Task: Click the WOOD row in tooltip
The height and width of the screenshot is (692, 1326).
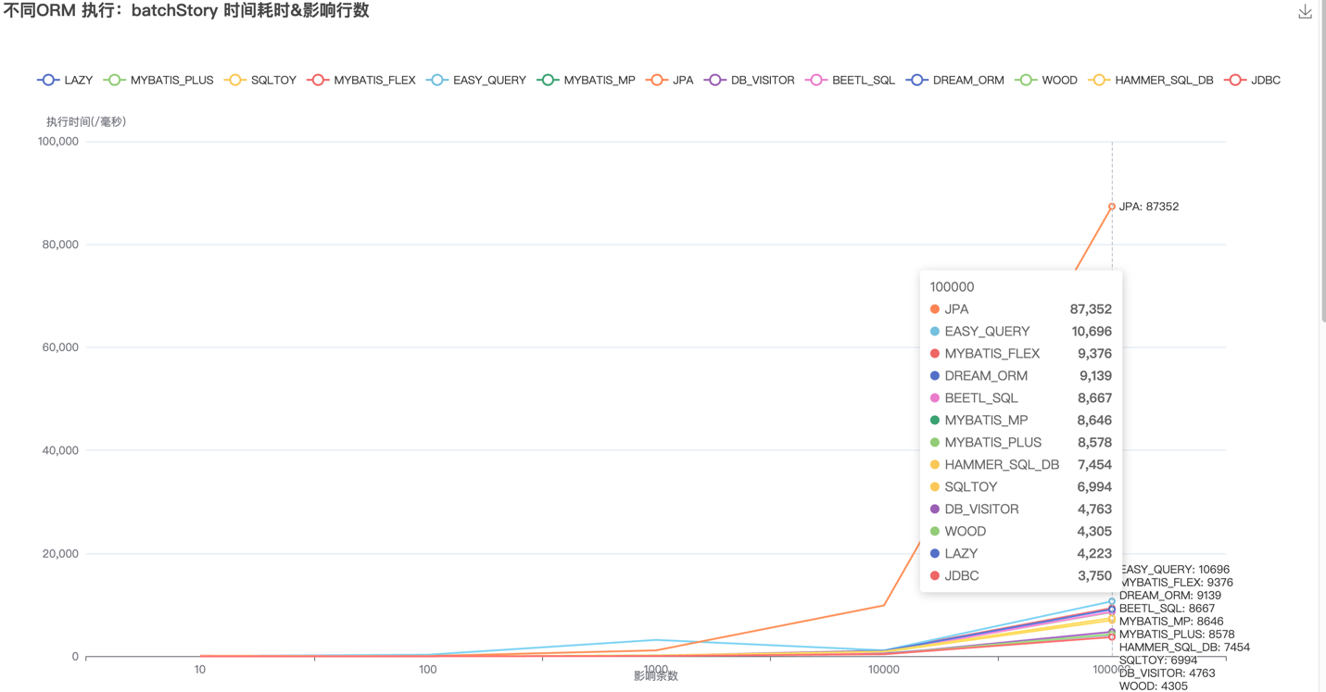Action: click(1020, 532)
